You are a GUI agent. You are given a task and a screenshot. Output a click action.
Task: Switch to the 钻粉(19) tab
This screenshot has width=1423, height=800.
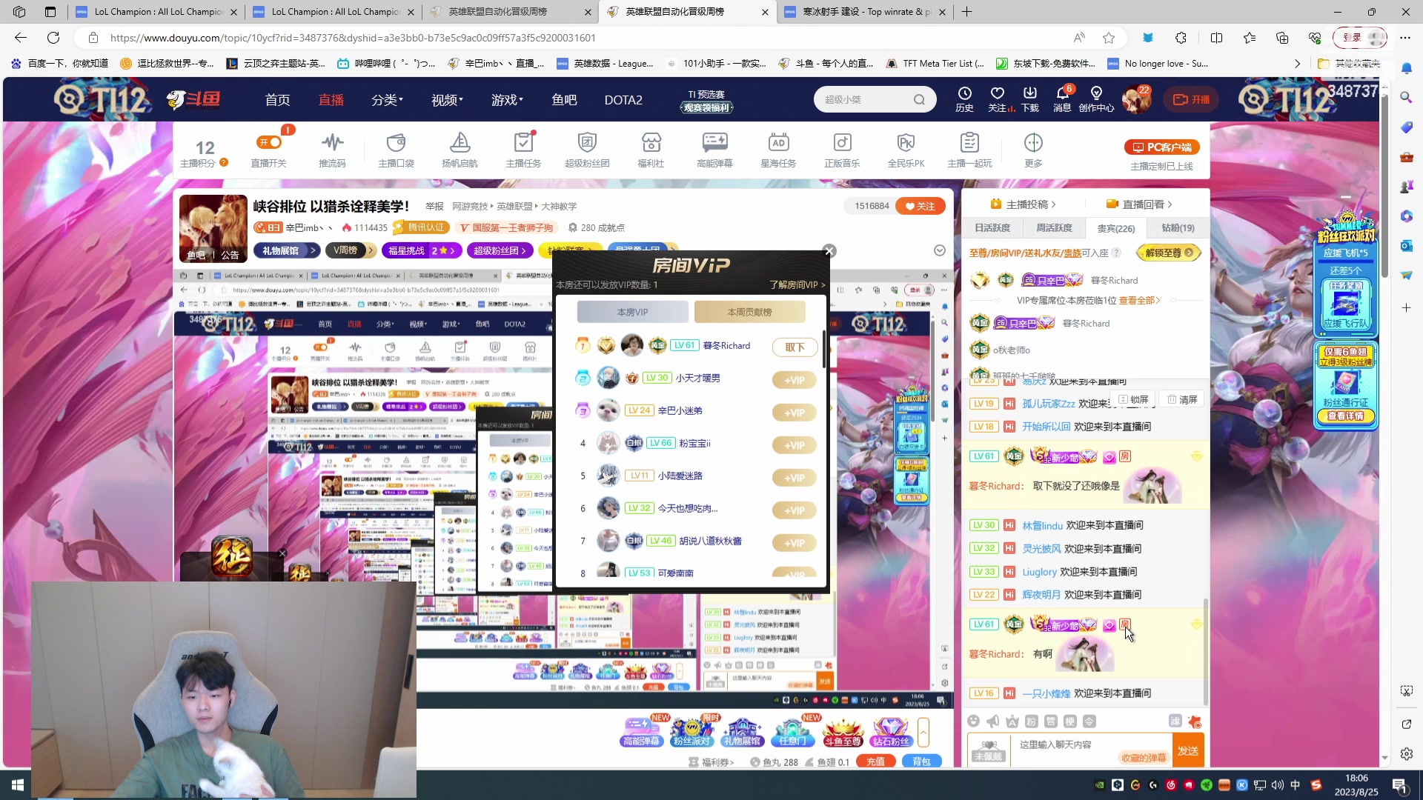point(1178,228)
